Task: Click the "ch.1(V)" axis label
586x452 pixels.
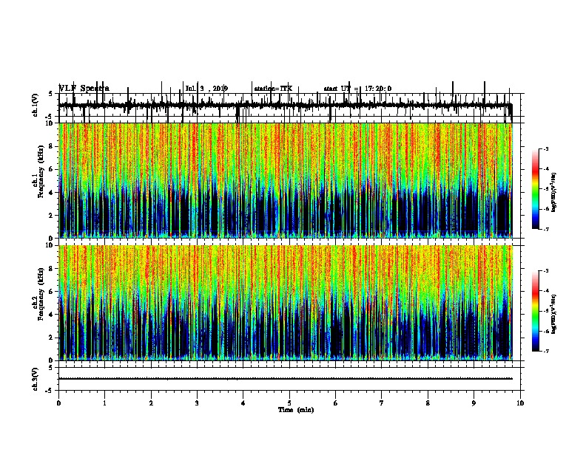Action: pos(35,105)
